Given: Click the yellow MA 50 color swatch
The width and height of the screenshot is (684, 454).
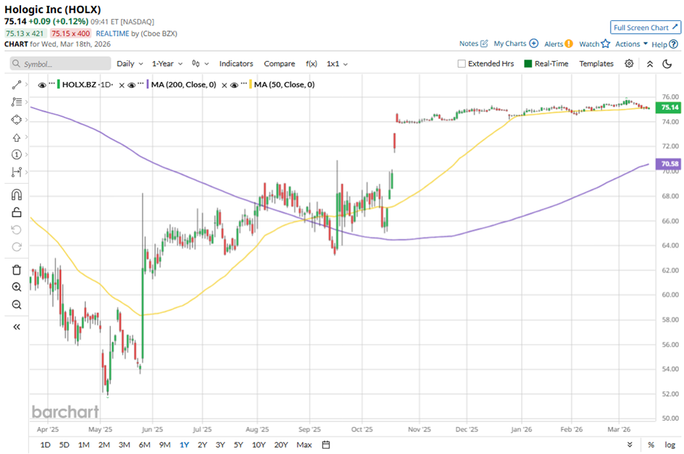Looking at the screenshot, I should 250,84.
